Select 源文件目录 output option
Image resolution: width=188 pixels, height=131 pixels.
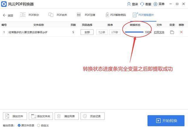26,125
